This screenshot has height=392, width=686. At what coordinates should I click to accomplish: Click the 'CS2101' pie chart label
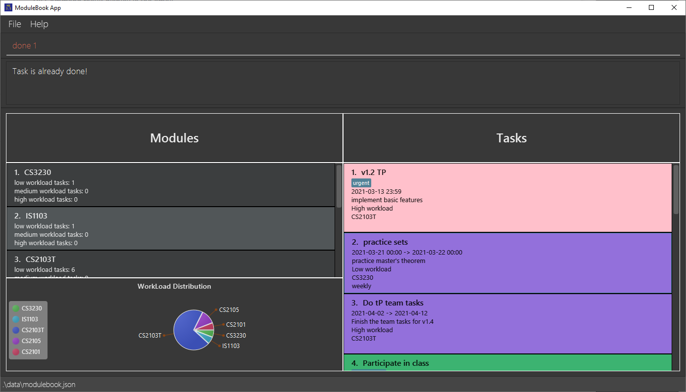pyautogui.click(x=236, y=325)
